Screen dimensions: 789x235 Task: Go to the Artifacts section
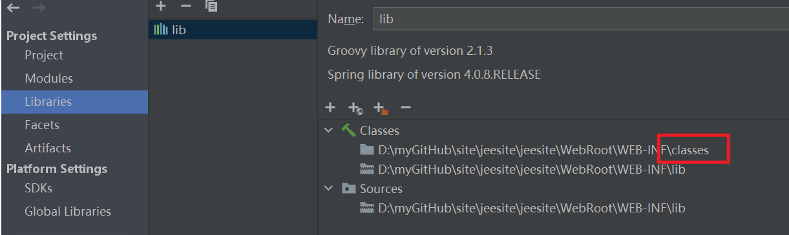(48, 148)
